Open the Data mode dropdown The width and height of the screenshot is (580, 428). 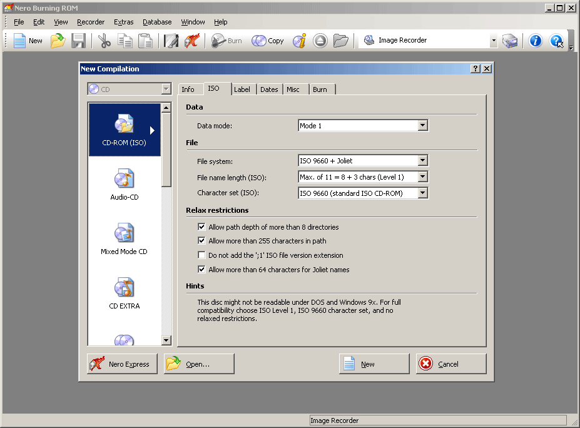pos(422,125)
